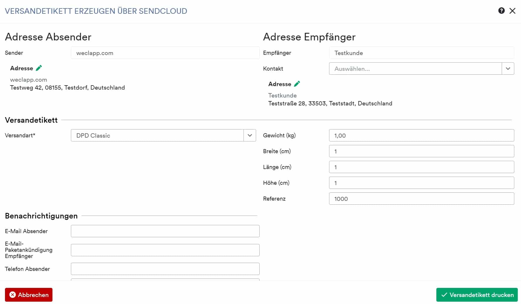Focus the Höhe (cm) input field

click(421, 183)
